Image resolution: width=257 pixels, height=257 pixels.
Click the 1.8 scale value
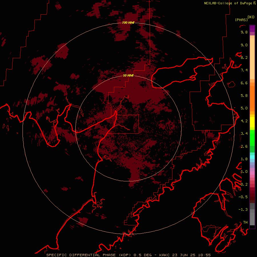point(244,159)
